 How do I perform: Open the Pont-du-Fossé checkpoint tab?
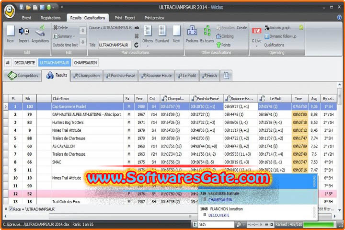[121, 76]
